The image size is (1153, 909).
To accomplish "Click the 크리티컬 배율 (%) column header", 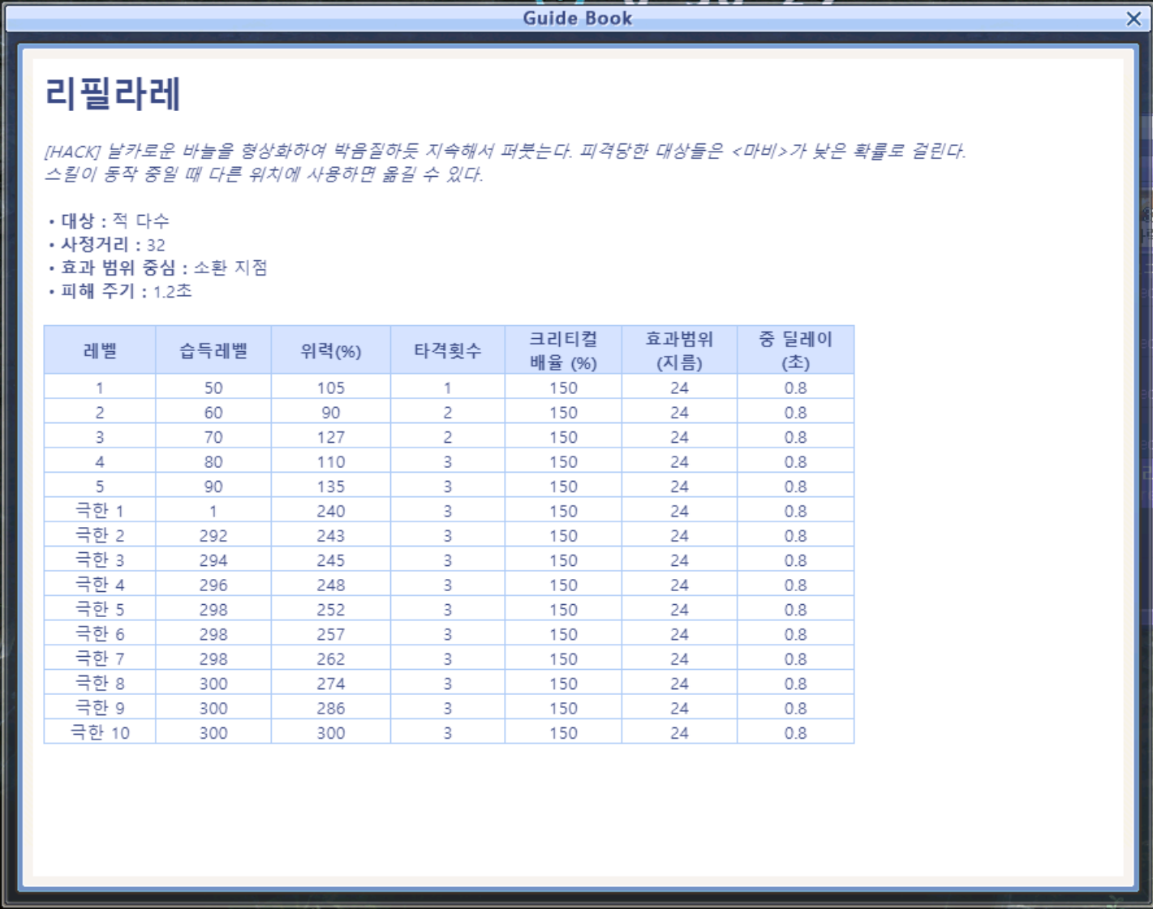I will (563, 350).
